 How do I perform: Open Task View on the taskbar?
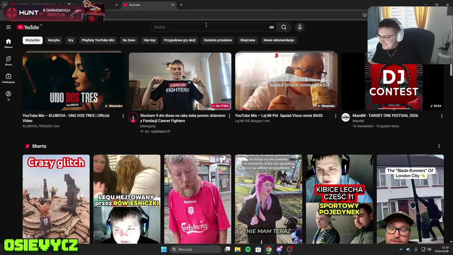(227, 249)
